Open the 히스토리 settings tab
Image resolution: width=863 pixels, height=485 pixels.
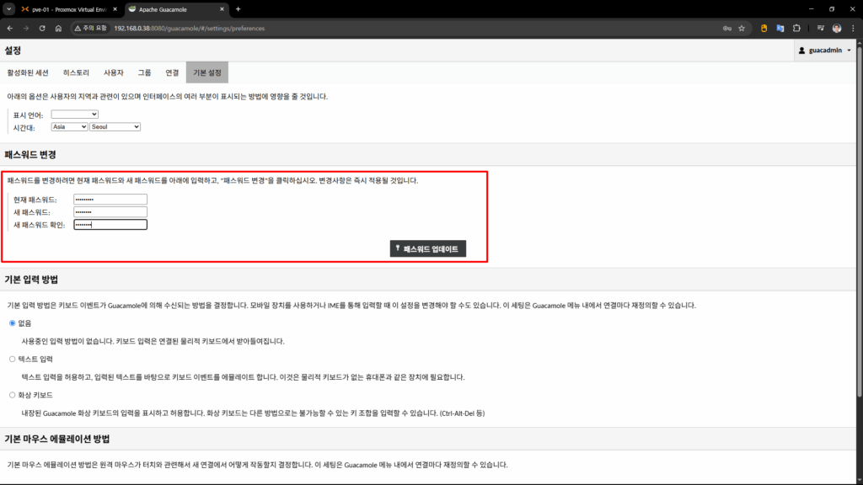click(x=77, y=73)
